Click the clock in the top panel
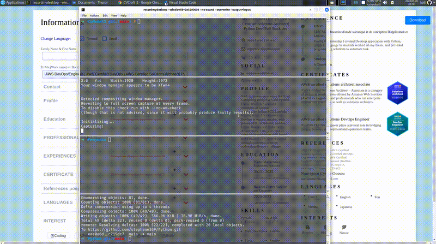Screen dimensions: 436x244 pyautogui.click(x=411, y=3)
